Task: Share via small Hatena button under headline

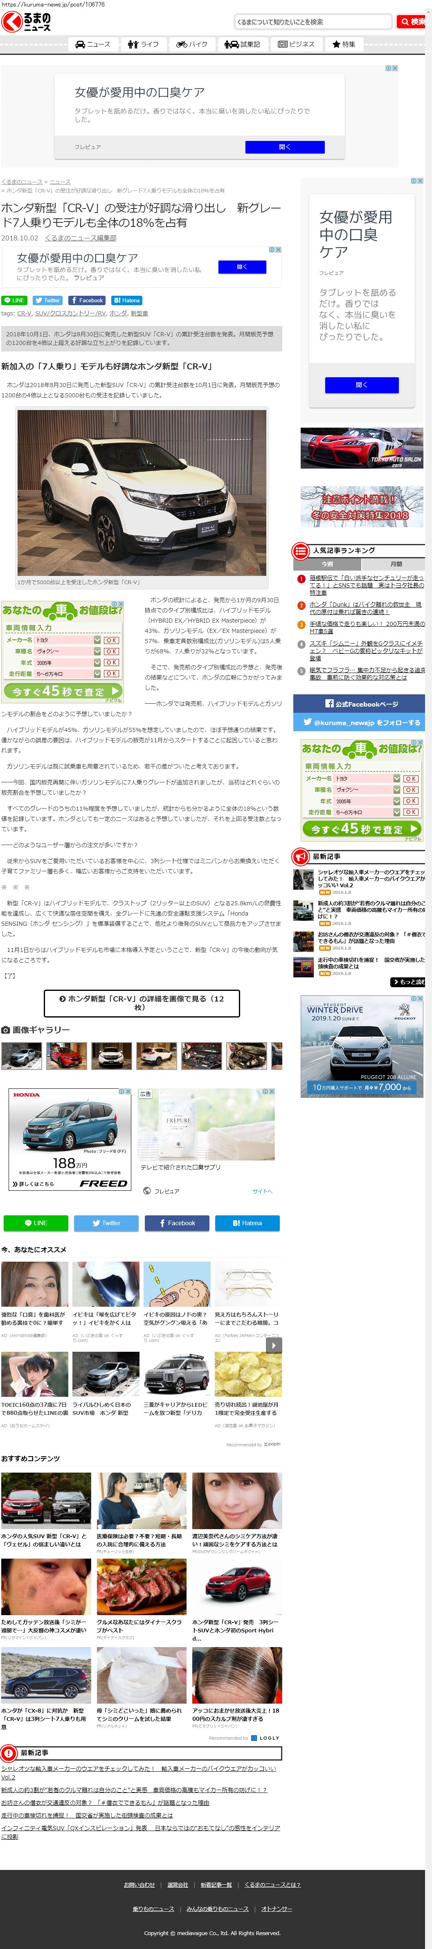Action: 127,299
